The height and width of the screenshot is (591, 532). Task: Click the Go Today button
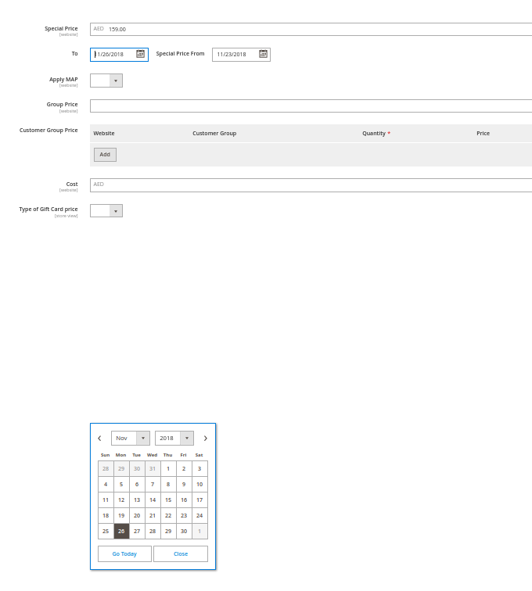(124, 553)
